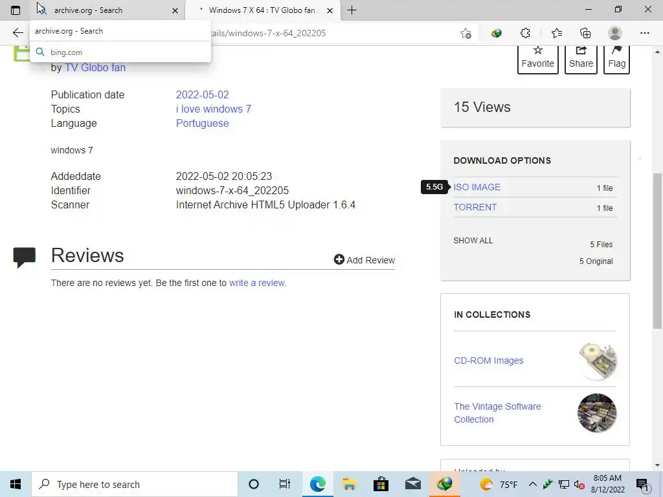Image resolution: width=663 pixels, height=497 pixels.
Task: Open Microsoft Store from the taskbar
Action: click(381, 484)
